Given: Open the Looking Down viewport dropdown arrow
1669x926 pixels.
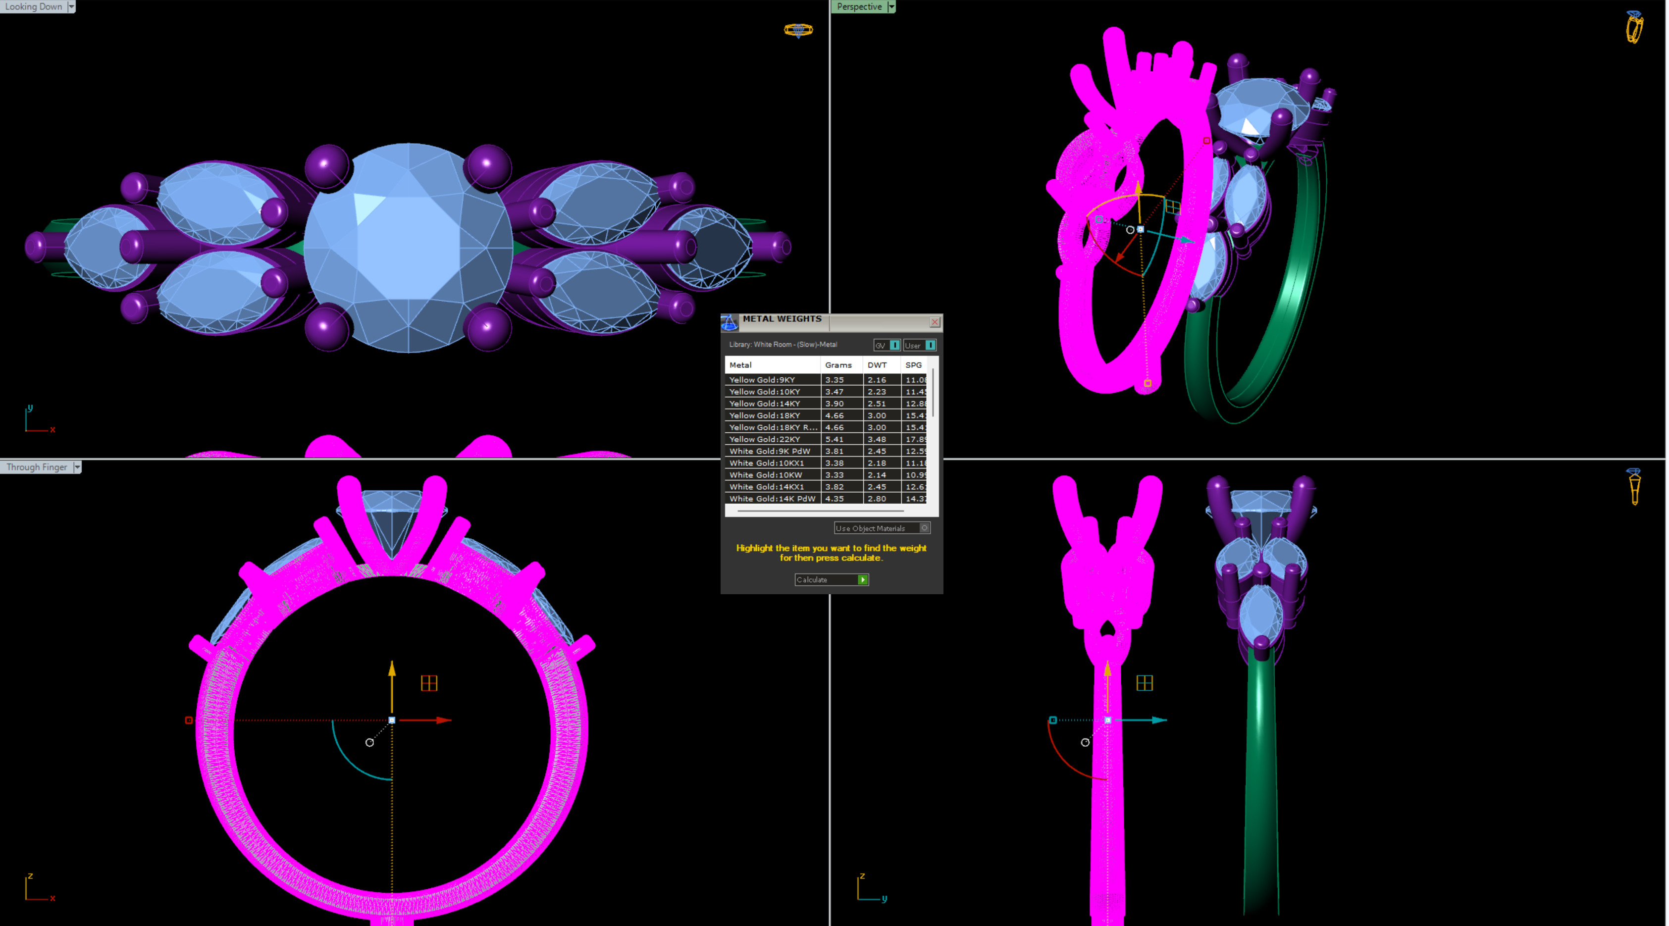Looking at the screenshot, I should [x=71, y=6].
